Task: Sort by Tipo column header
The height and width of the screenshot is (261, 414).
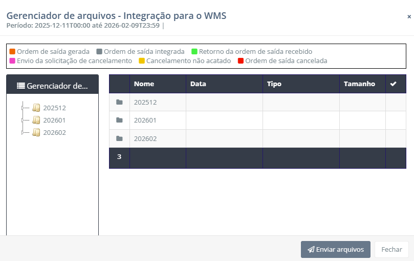Action: tap(274, 84)
